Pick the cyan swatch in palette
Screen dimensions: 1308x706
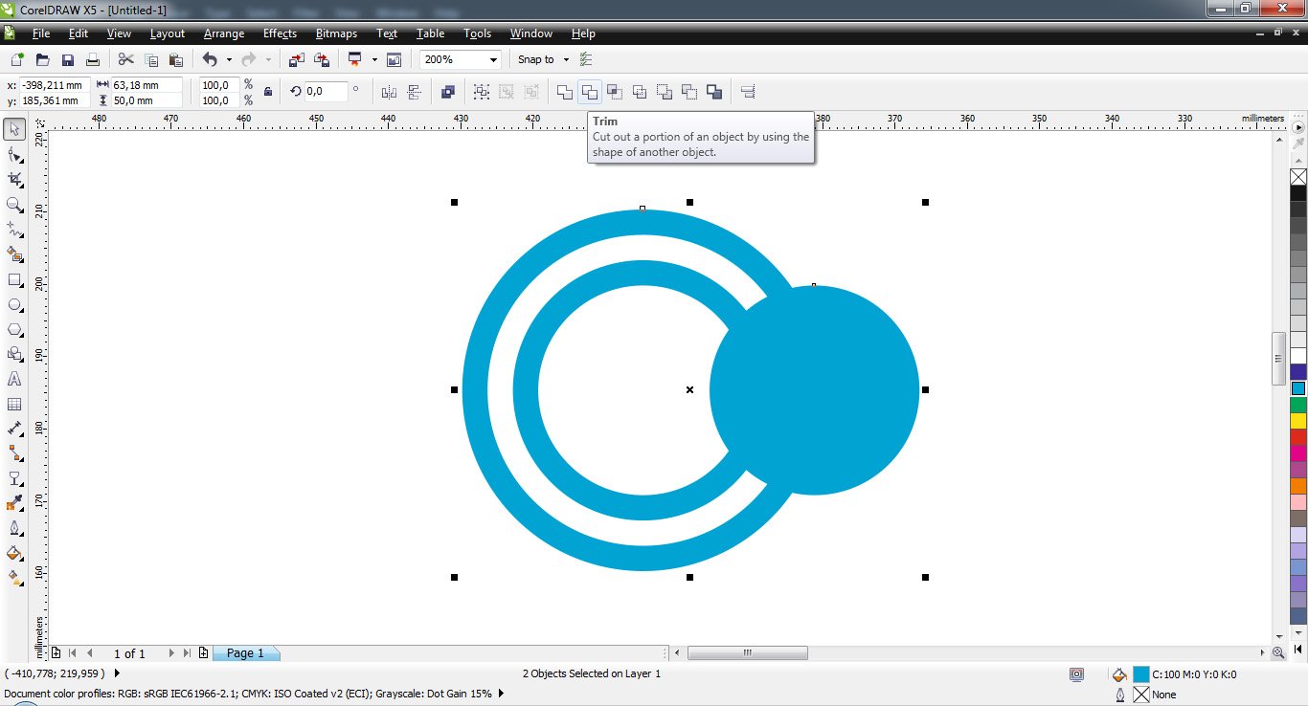coord(1298,388)
